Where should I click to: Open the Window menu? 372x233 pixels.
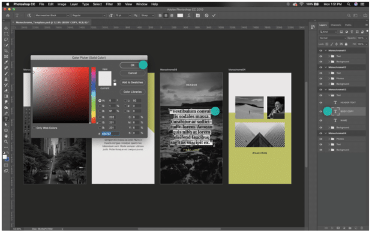click(x=142, y=4)
